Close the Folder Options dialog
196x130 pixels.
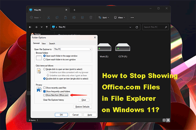pyautogui.click(x=95, y=37)
